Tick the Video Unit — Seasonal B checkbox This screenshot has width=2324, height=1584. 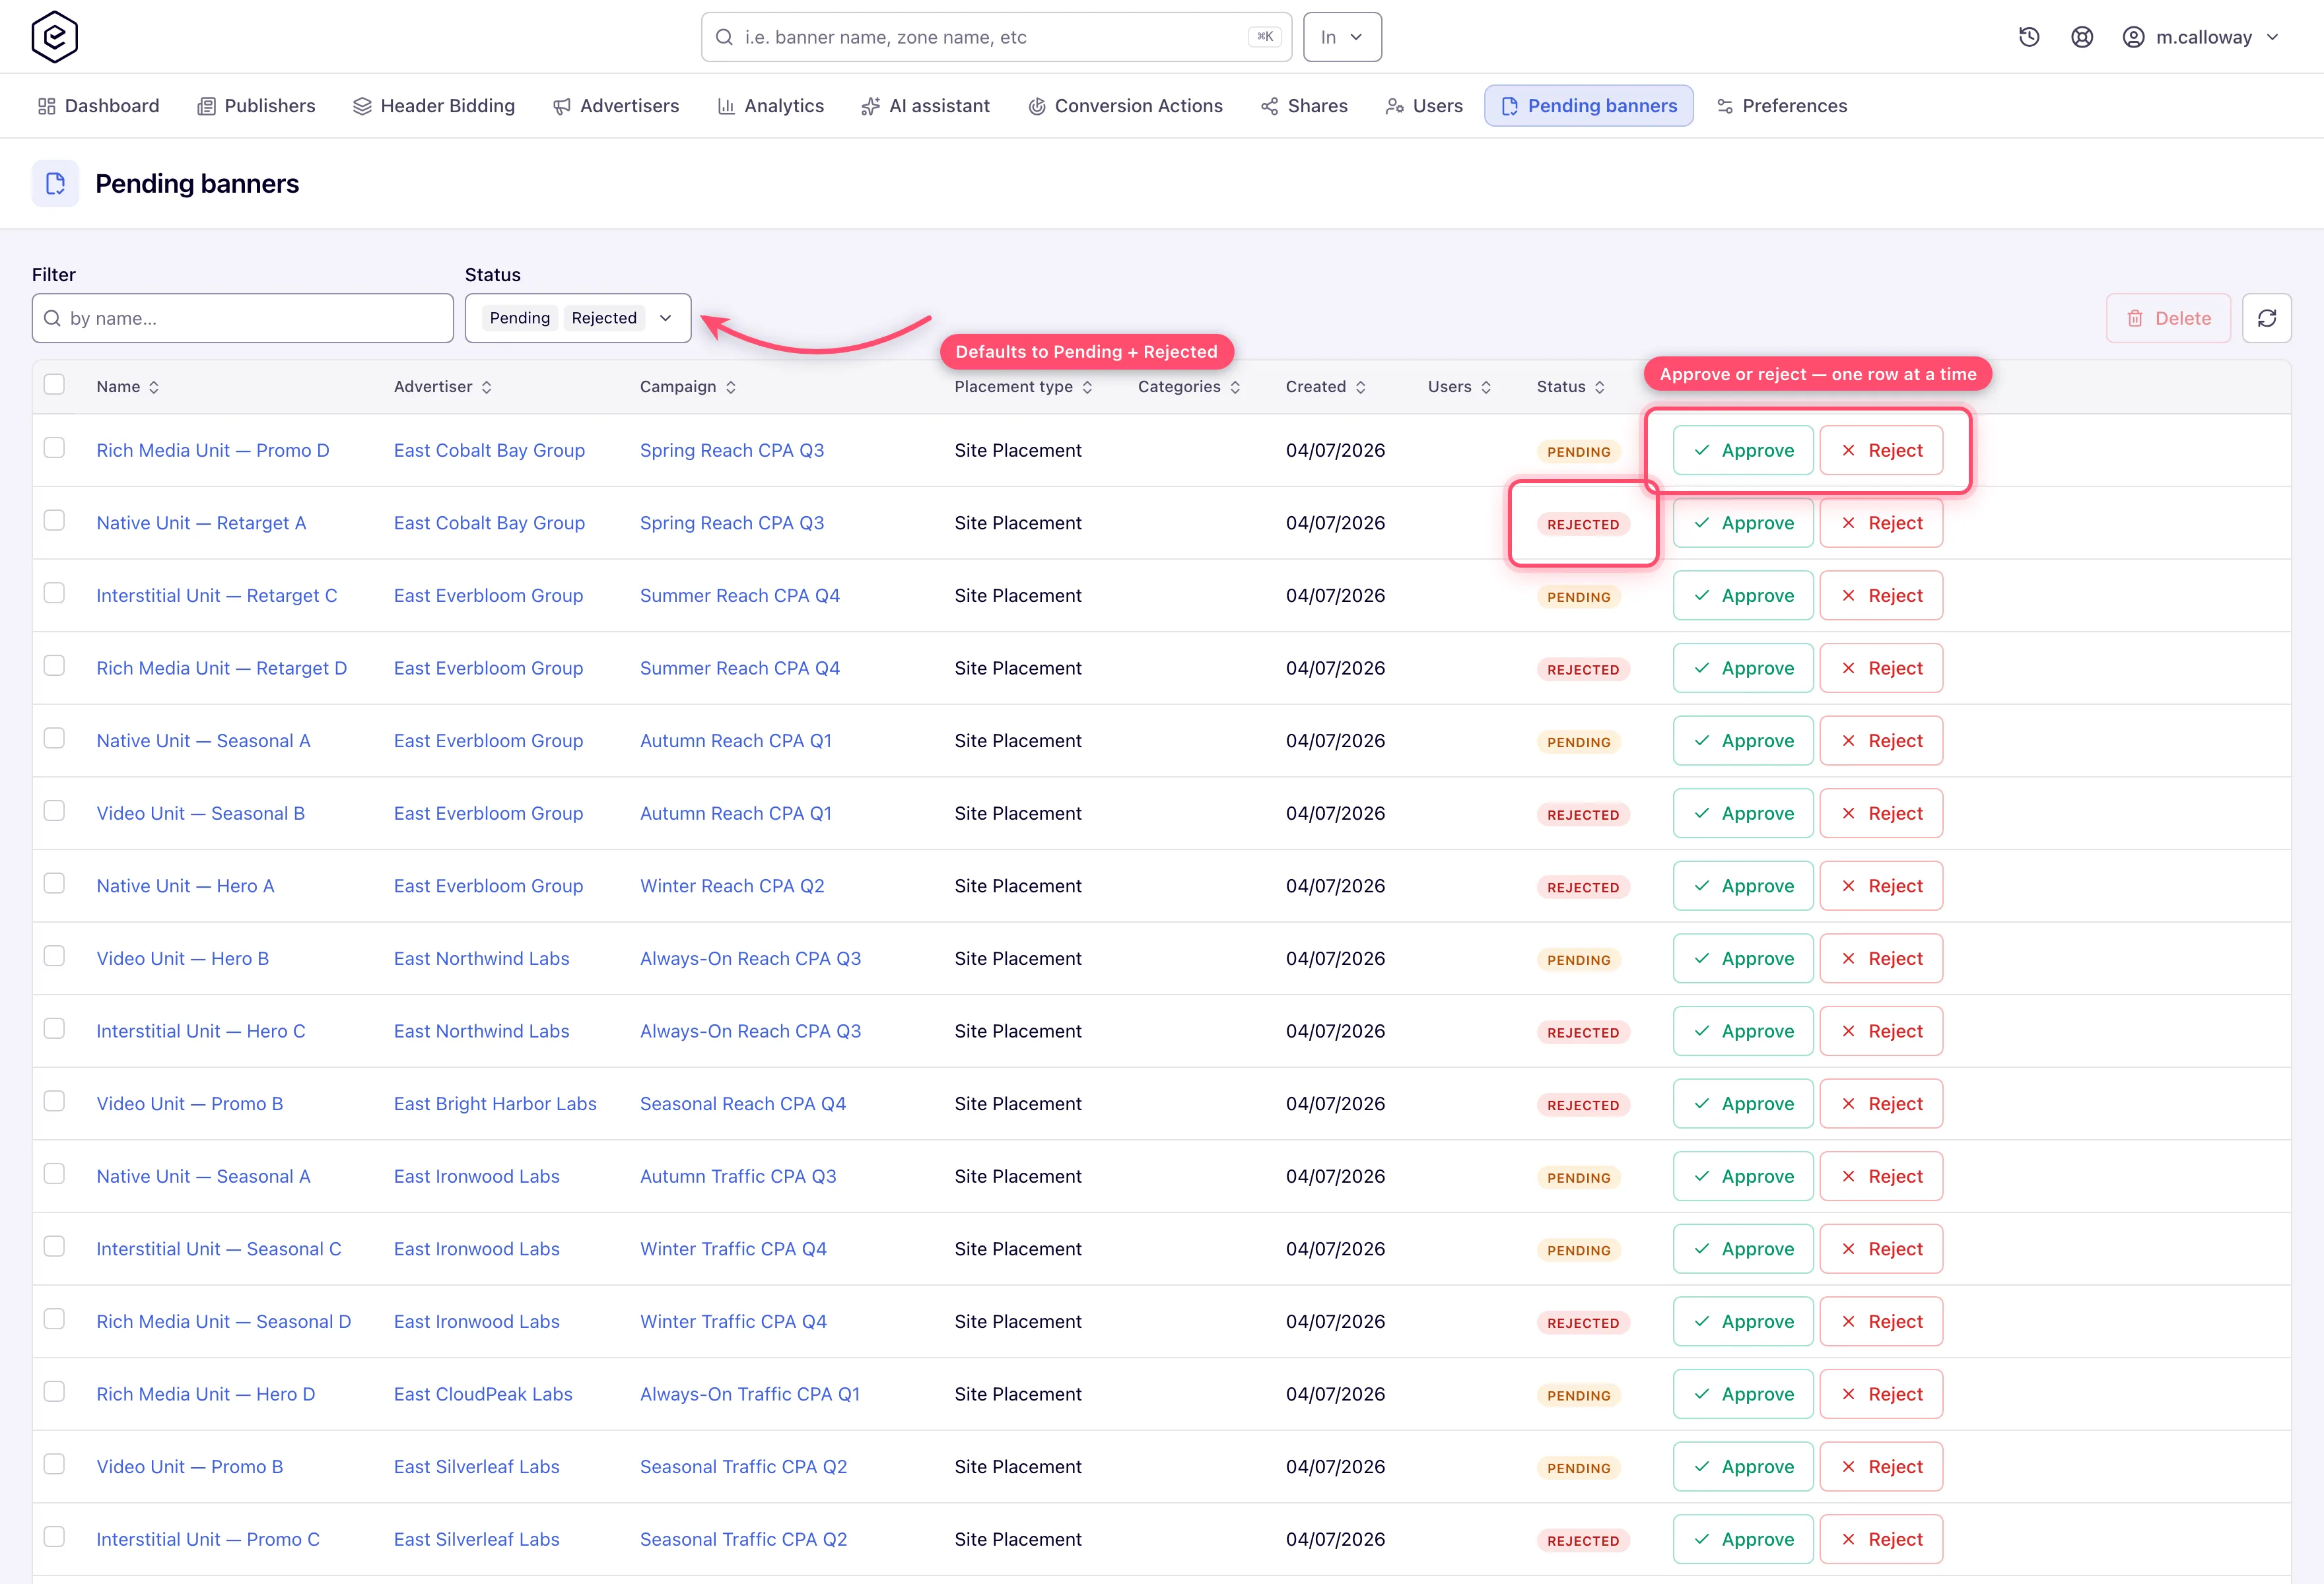click(x=54, y=810)
